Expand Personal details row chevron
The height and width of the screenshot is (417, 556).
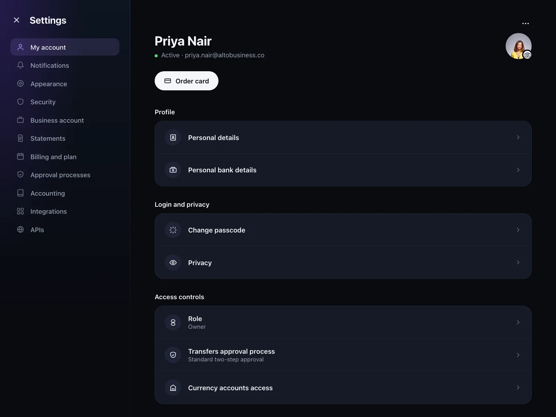[x=518, y=137]
